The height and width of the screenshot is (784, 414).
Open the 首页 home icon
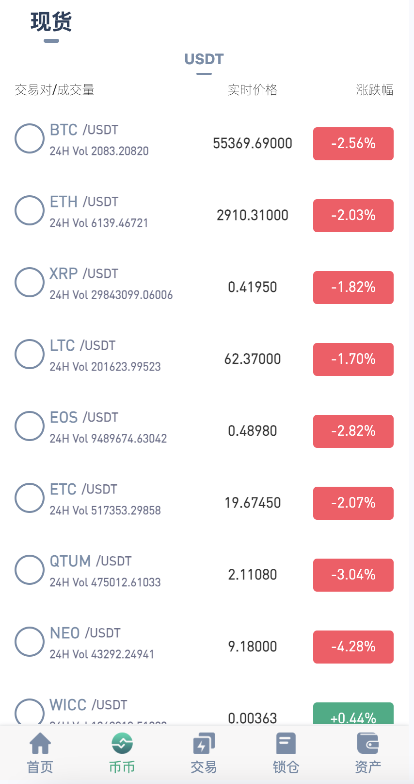tap(40, 744)
